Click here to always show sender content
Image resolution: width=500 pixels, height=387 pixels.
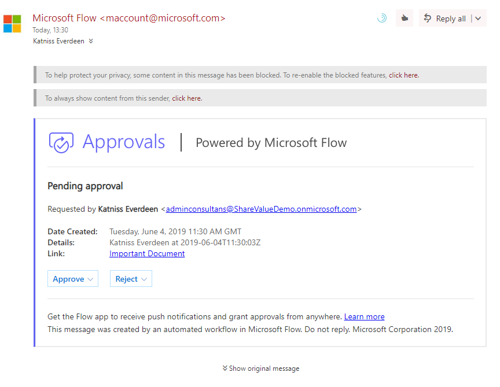(x=187, y=98)
